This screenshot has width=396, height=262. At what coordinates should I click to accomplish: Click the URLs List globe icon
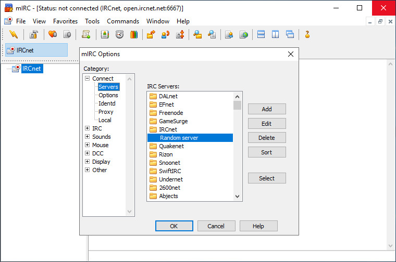click(x=244, y=34)
